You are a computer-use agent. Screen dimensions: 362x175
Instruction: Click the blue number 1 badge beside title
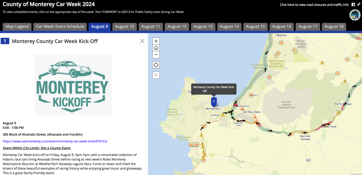[5, 41]
